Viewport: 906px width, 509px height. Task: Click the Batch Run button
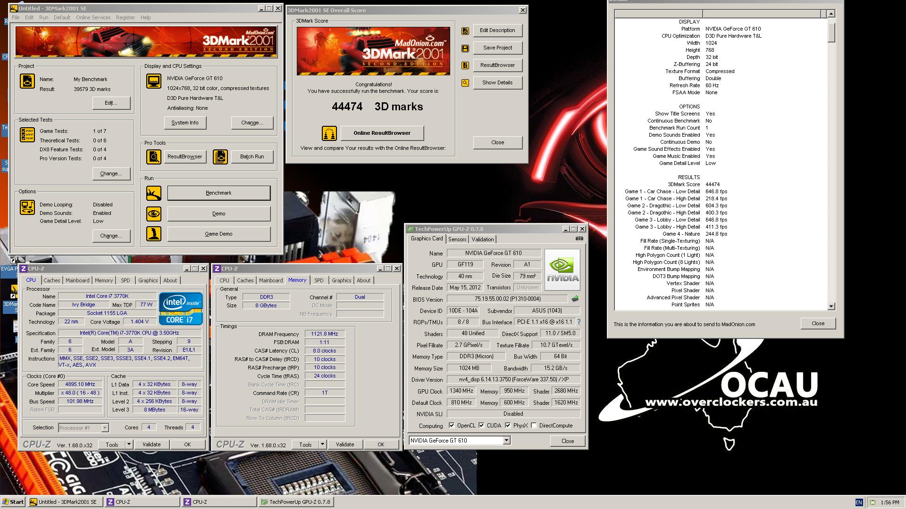(x=252, y=156)
